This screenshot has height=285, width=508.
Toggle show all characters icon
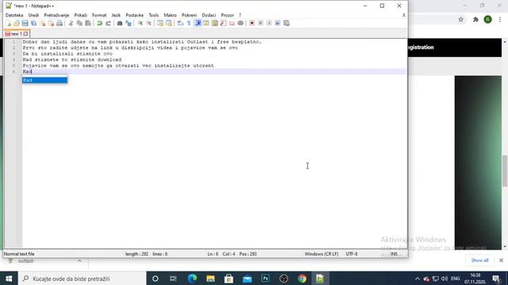click(189, 23)
